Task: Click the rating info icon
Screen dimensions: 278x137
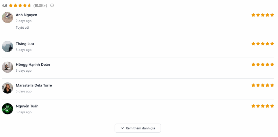Action: pos(52,5)
